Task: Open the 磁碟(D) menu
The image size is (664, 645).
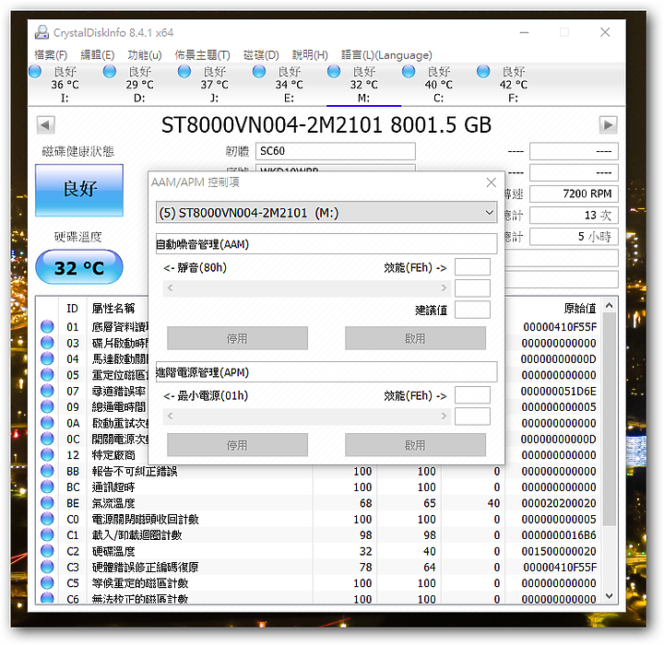Action: point(261,55)
